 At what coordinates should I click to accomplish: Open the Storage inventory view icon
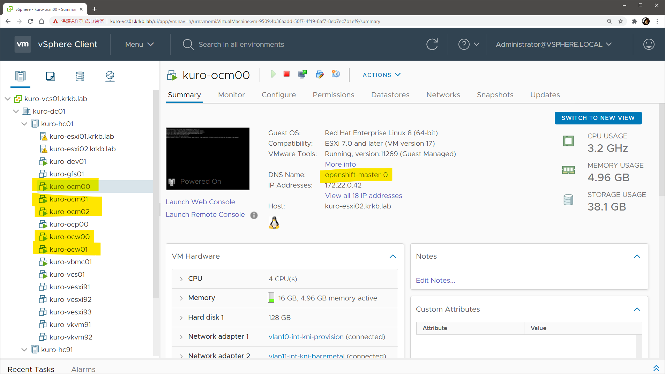(x=80, y=76)
